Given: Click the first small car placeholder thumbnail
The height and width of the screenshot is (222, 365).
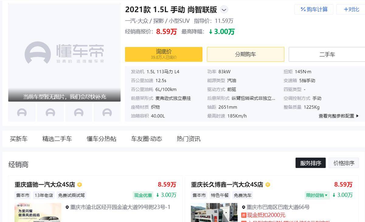Looking at the screenshot, I should tap(22, 112).
